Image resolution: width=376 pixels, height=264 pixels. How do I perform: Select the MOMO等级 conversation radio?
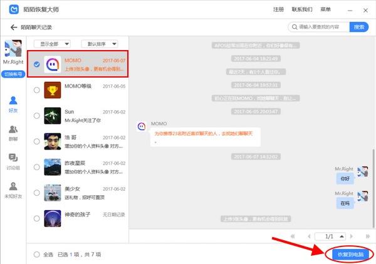[37, 90]
